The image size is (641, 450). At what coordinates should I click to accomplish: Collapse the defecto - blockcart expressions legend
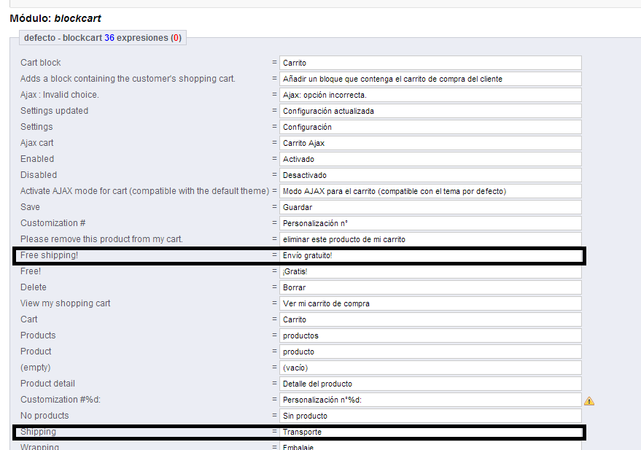coord(102,38)
